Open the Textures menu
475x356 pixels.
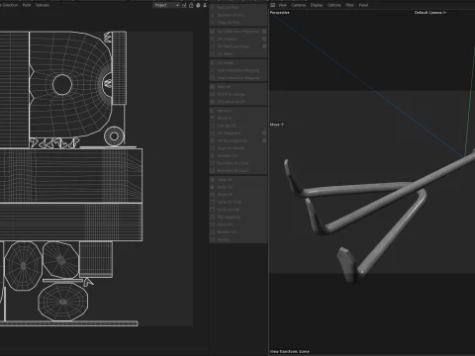[x=43, y=5]
